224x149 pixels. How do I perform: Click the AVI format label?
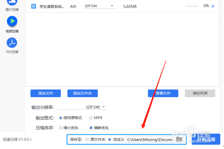pyautogui.click(x=73, y=6)
